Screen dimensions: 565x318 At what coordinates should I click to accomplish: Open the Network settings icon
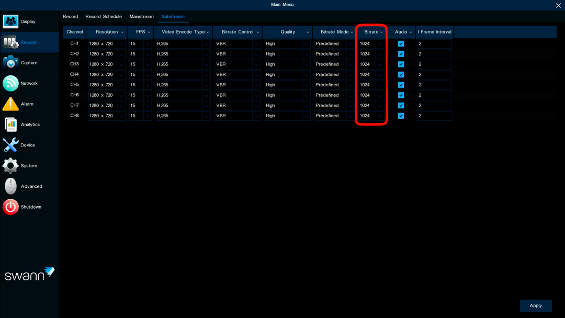tap(10, 83)
